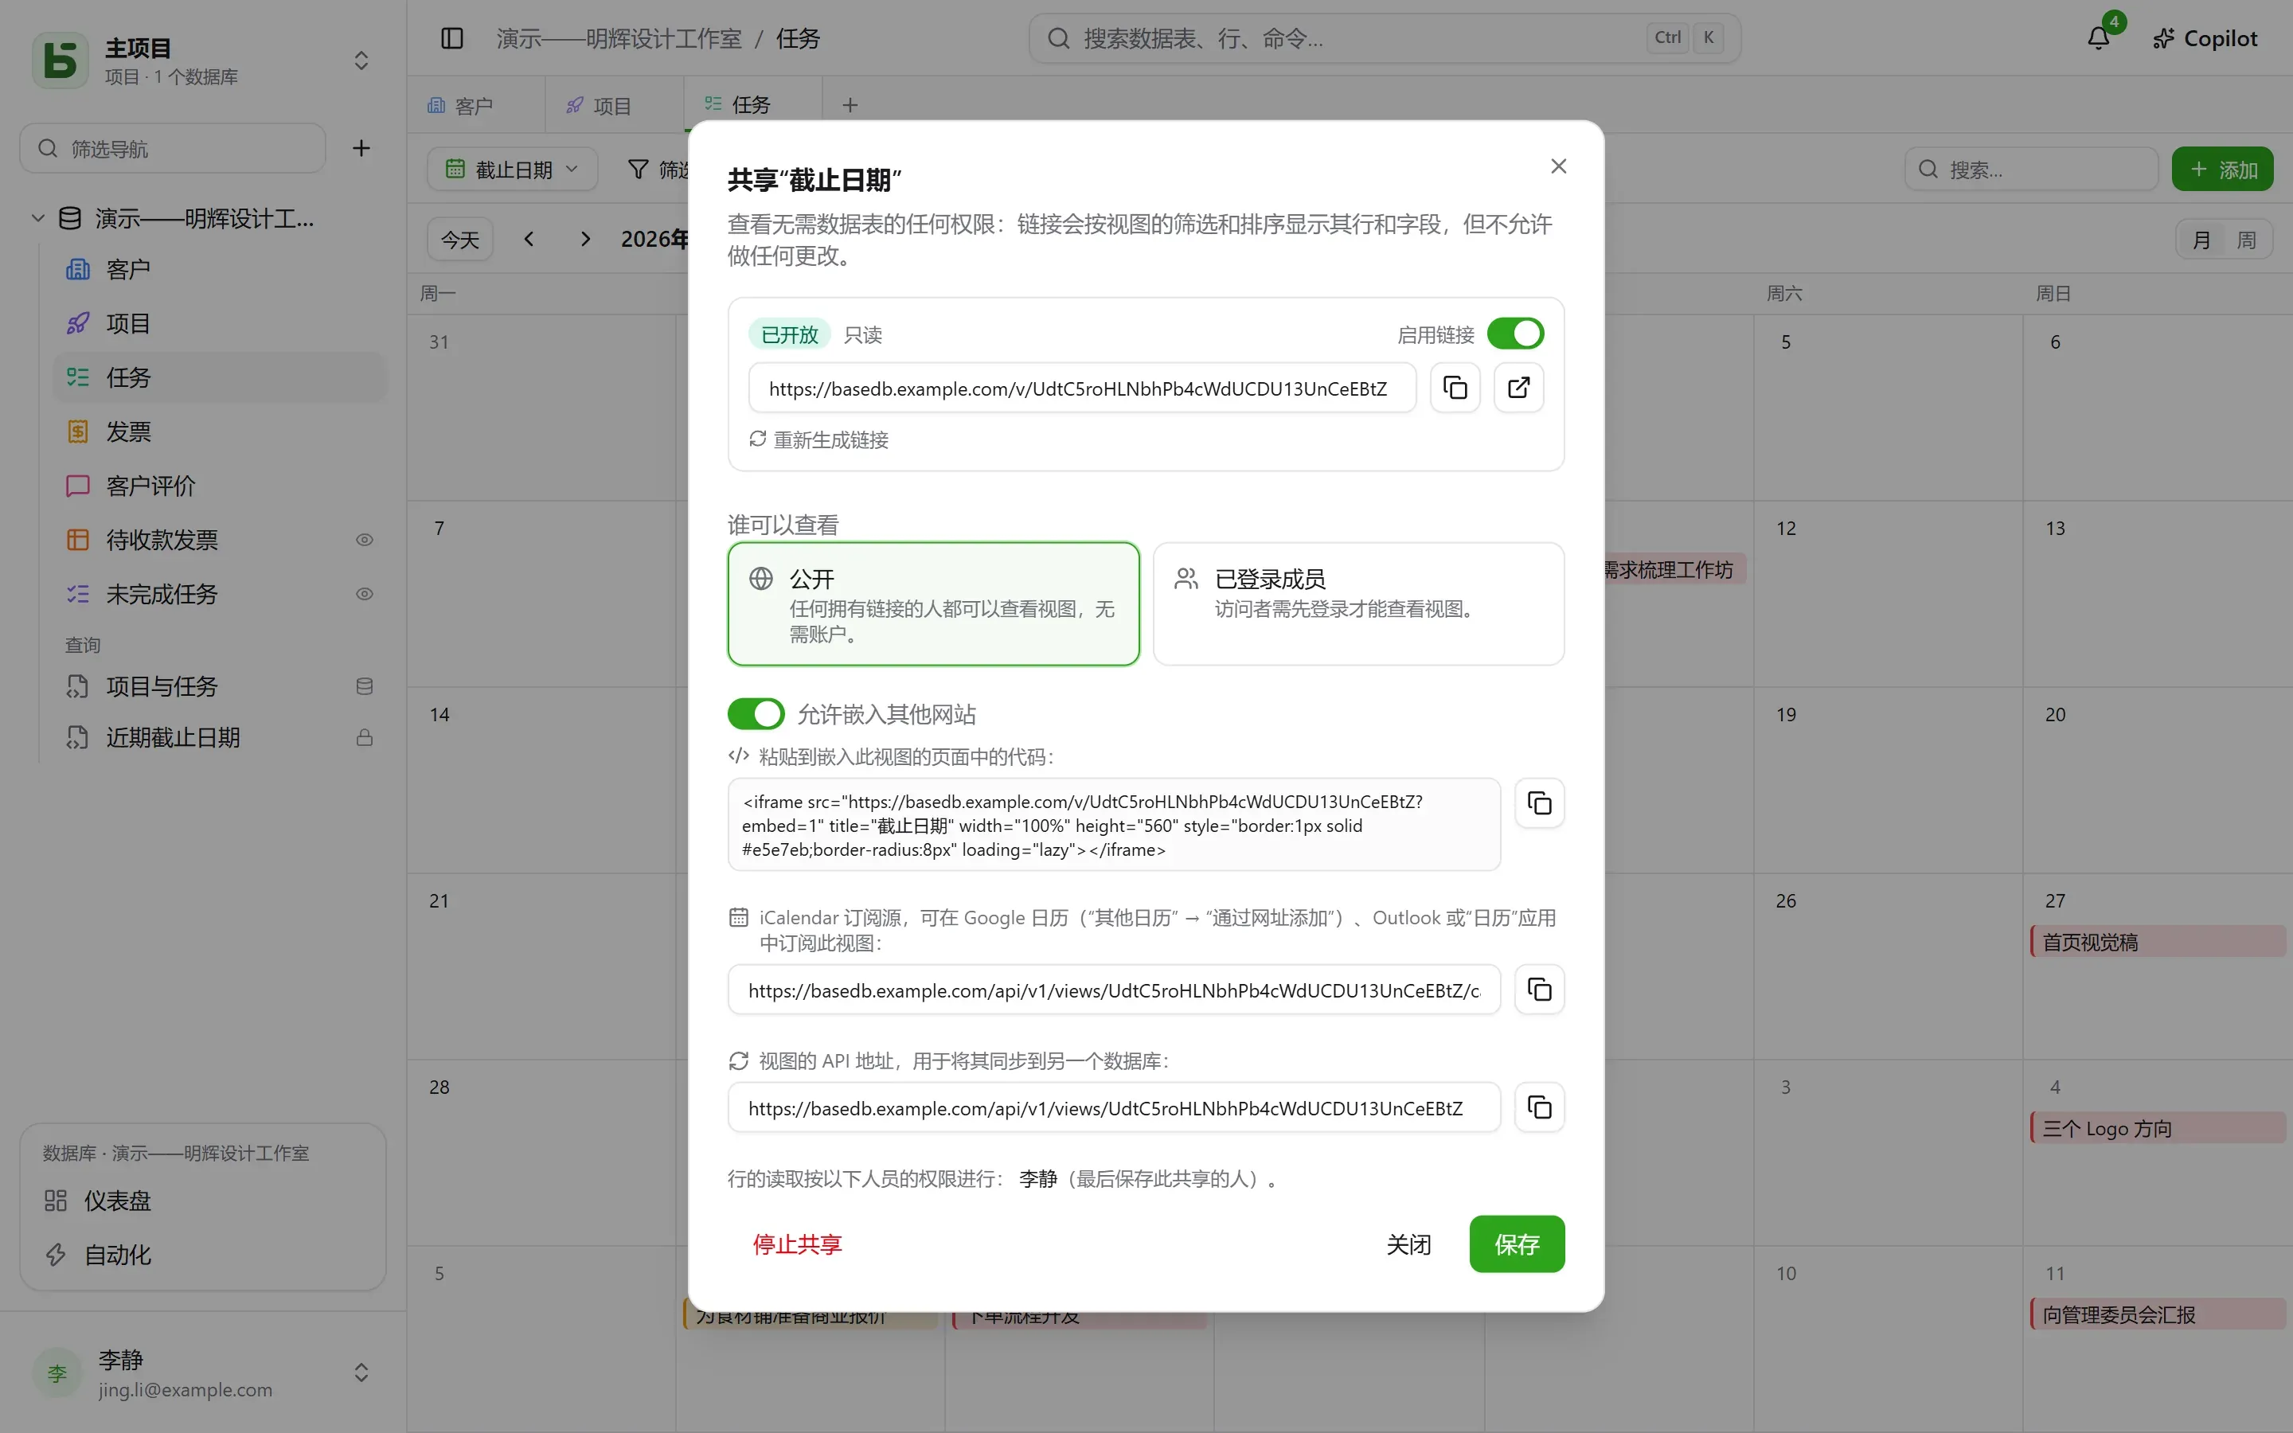The image size is (2293, 1433).
Task: Collapse 演示——明辉设计工... database tree
Action: [38, 218]
